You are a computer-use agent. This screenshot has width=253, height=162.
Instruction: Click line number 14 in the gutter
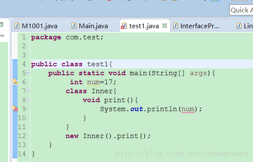[22, 154]
